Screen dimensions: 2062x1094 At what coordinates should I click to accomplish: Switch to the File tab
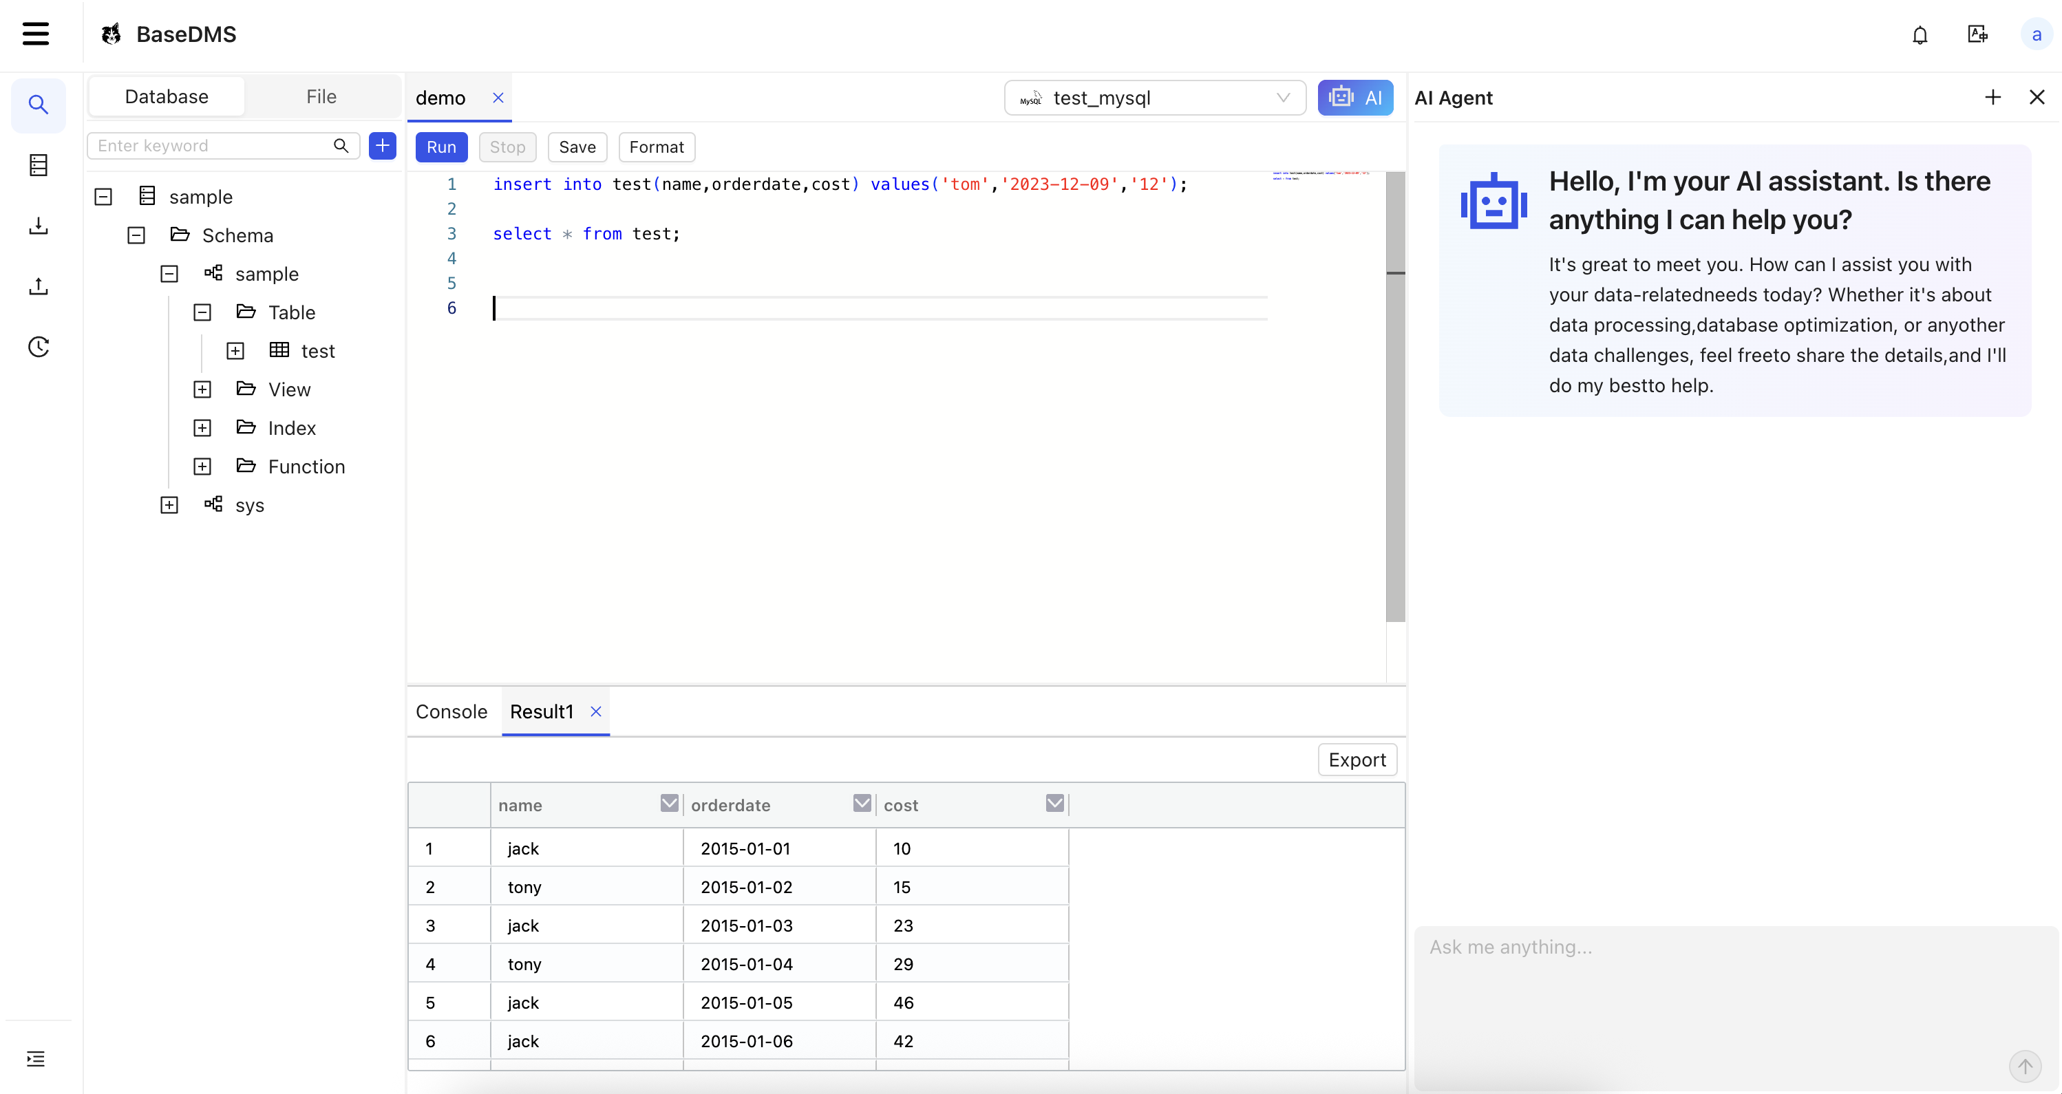321,97
